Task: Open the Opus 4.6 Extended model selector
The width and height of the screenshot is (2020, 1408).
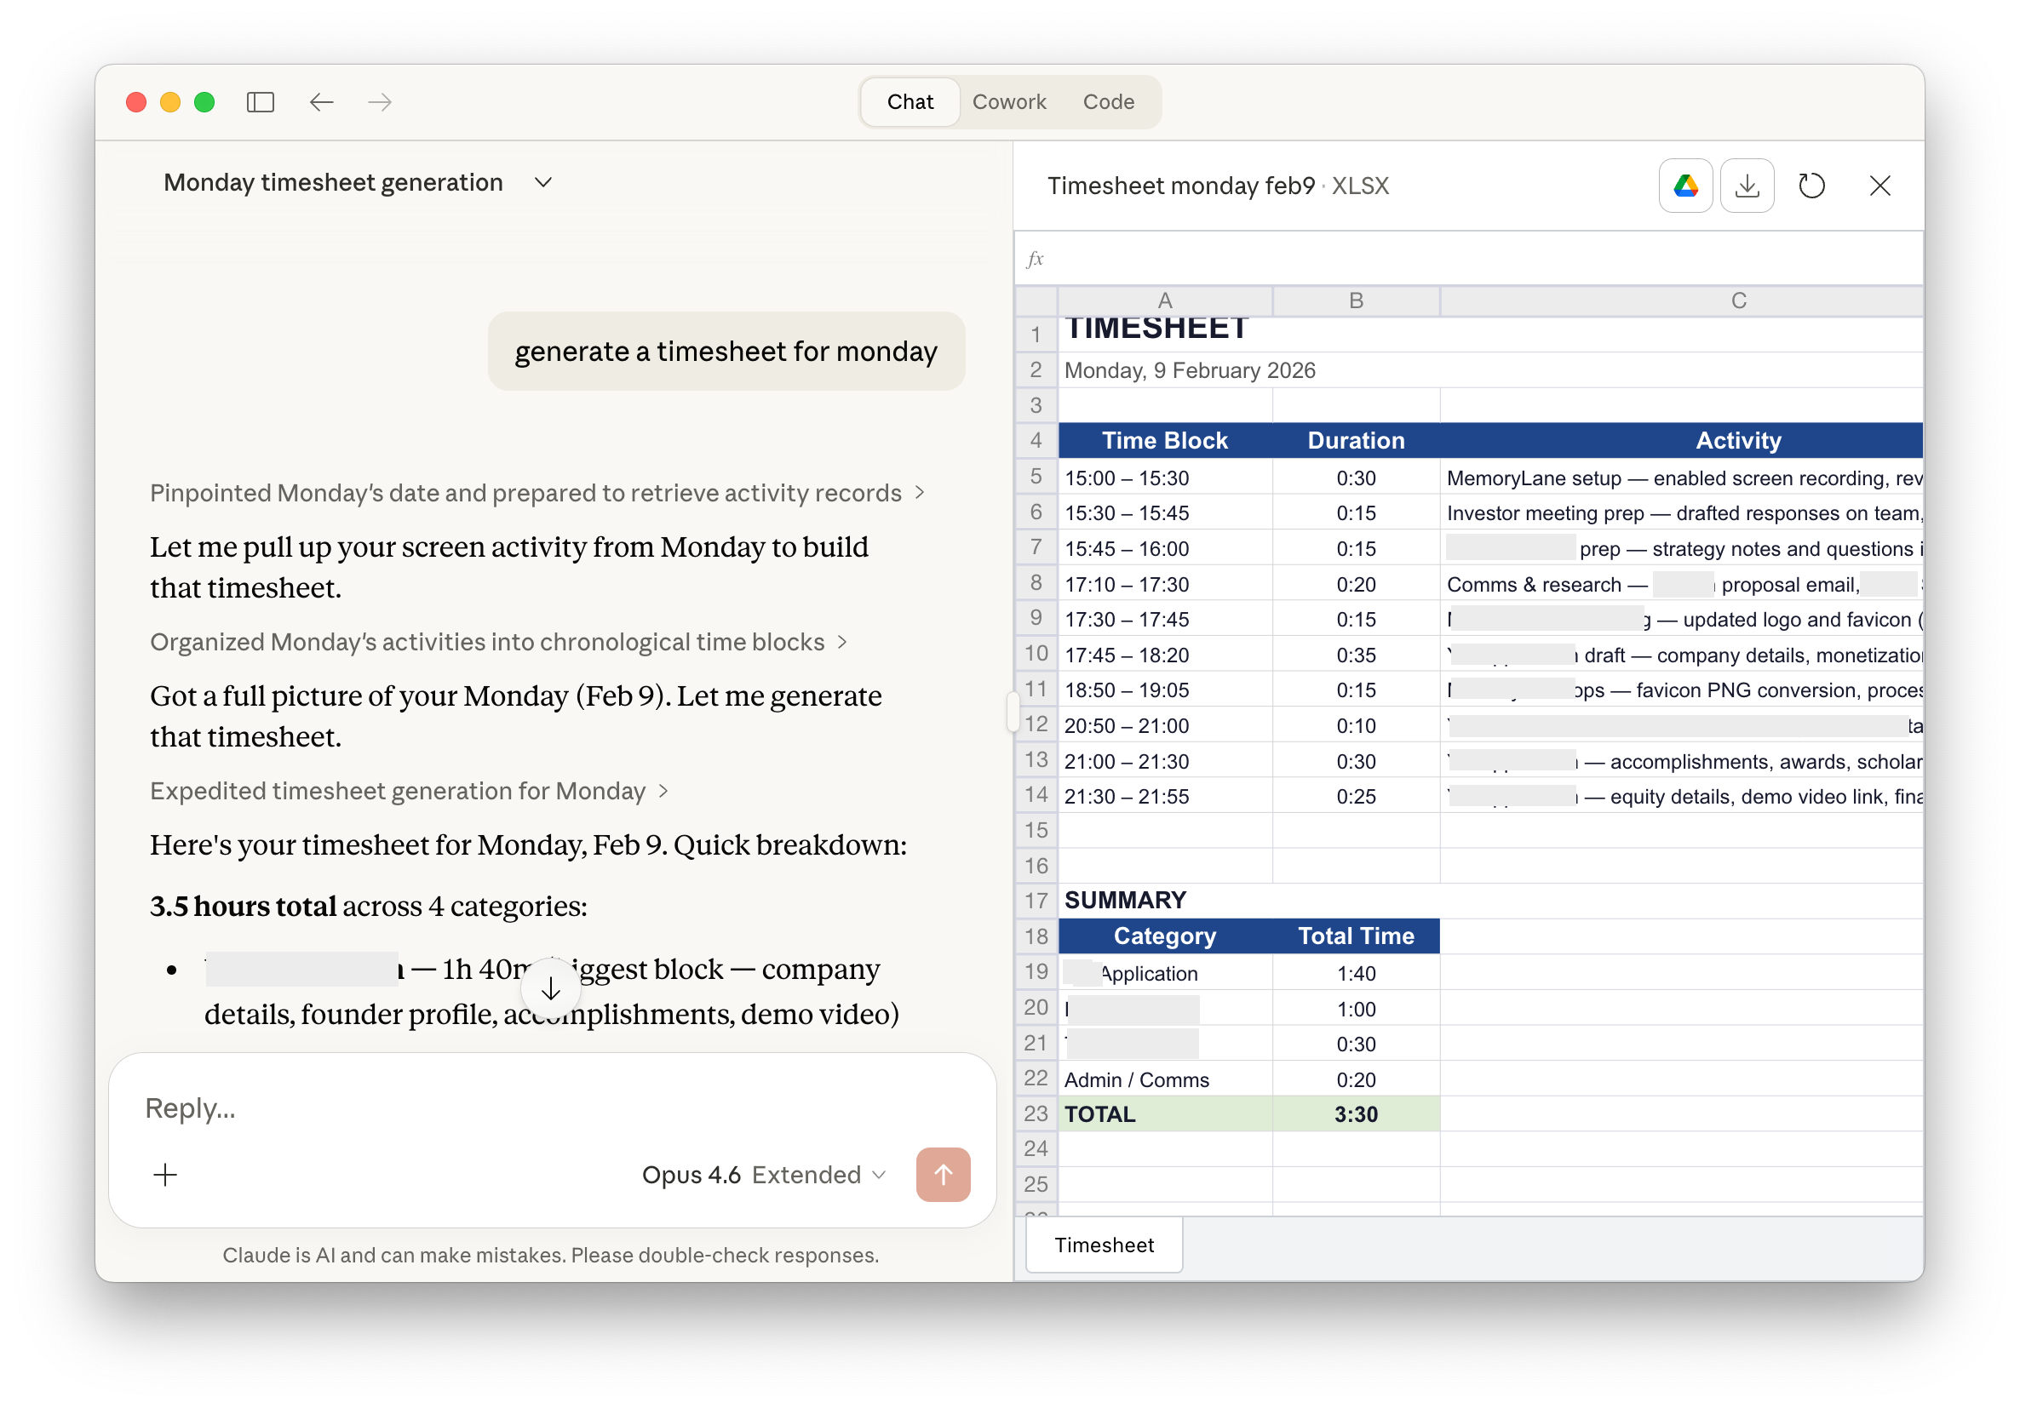Action: pyautogui.click(x=762, y=1174)
